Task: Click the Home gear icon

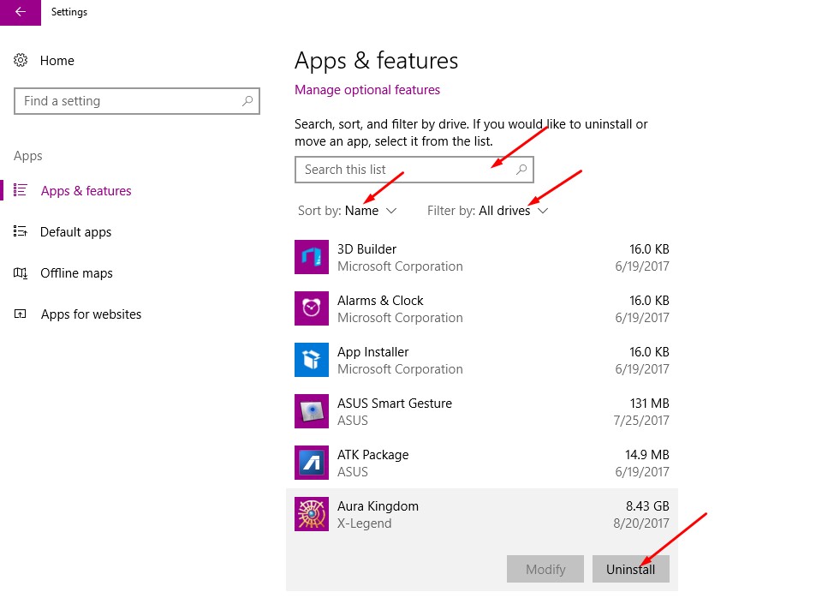Action: (x=21, y=60)
